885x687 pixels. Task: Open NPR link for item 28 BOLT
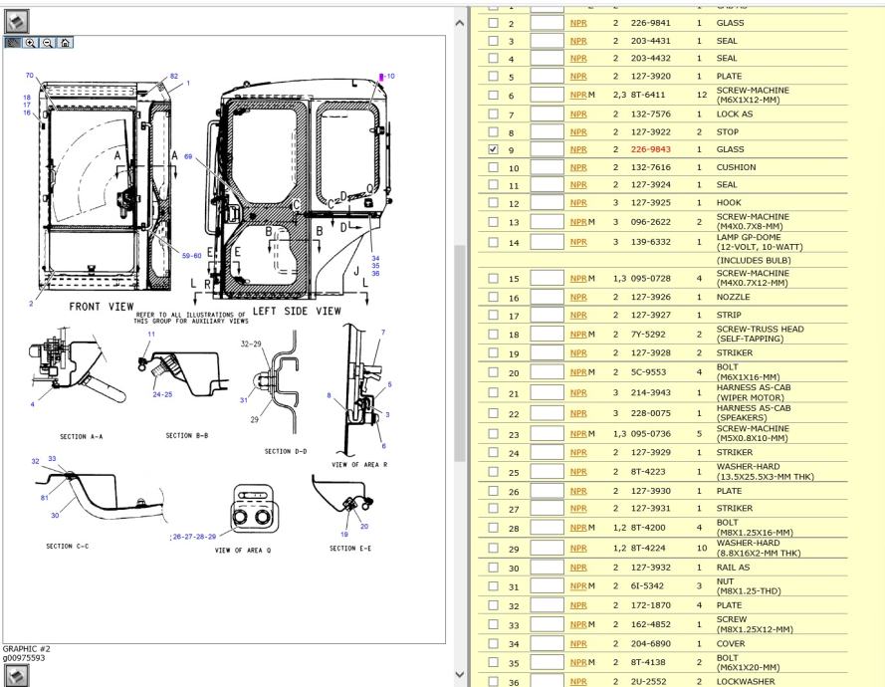coord(578,528)
